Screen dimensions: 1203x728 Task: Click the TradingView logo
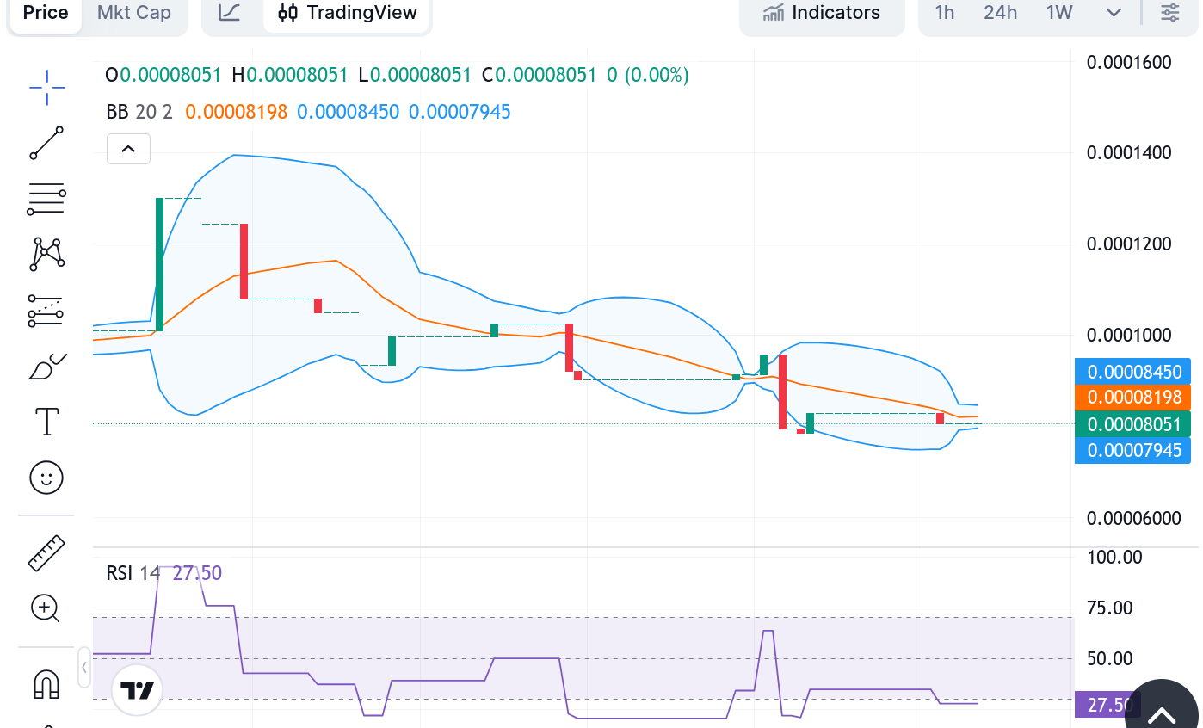click(137, 690)
